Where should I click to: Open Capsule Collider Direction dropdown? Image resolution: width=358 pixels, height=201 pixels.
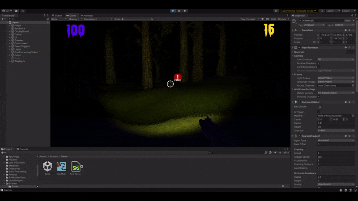coord(336,130)
